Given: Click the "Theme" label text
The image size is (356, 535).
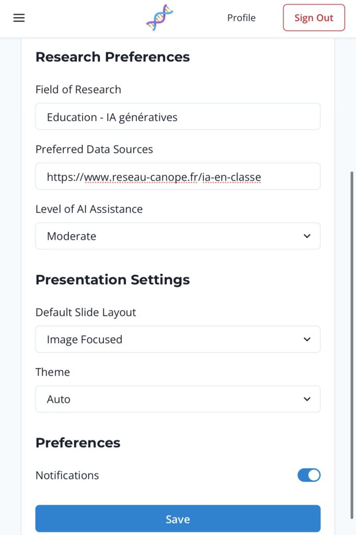Looking at the screenshot, I should click(52, 372).
